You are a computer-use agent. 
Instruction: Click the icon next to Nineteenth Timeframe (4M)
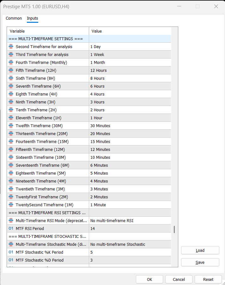tap(11, 181)
